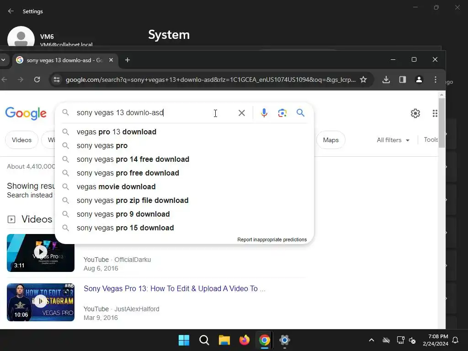The width and height of the screenshot is (468, 351).
Task: Click the VM6 account avatar in Settings
Action: pos(21,37)
